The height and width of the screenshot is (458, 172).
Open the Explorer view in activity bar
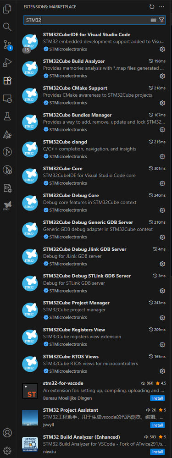click(x=7, y=9)
